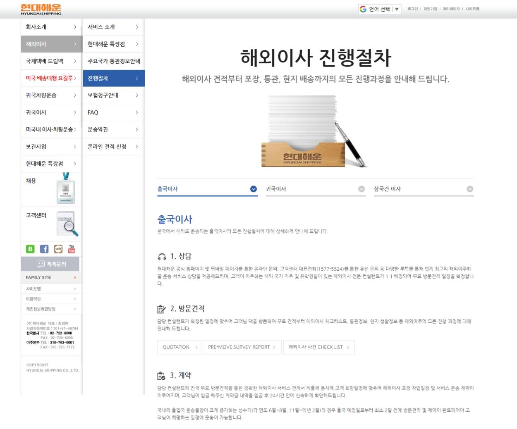Open 온라인 견적 신청 submenu item
517x429 pixels.
pyautogui.click(x=114, y=146)
